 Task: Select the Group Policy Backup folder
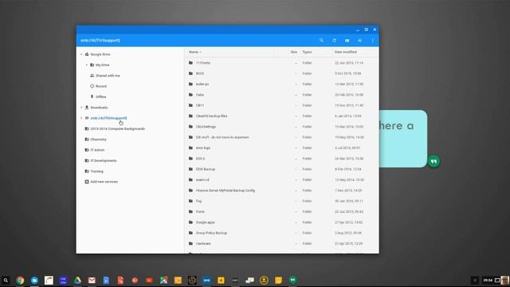tap(281, 233)
